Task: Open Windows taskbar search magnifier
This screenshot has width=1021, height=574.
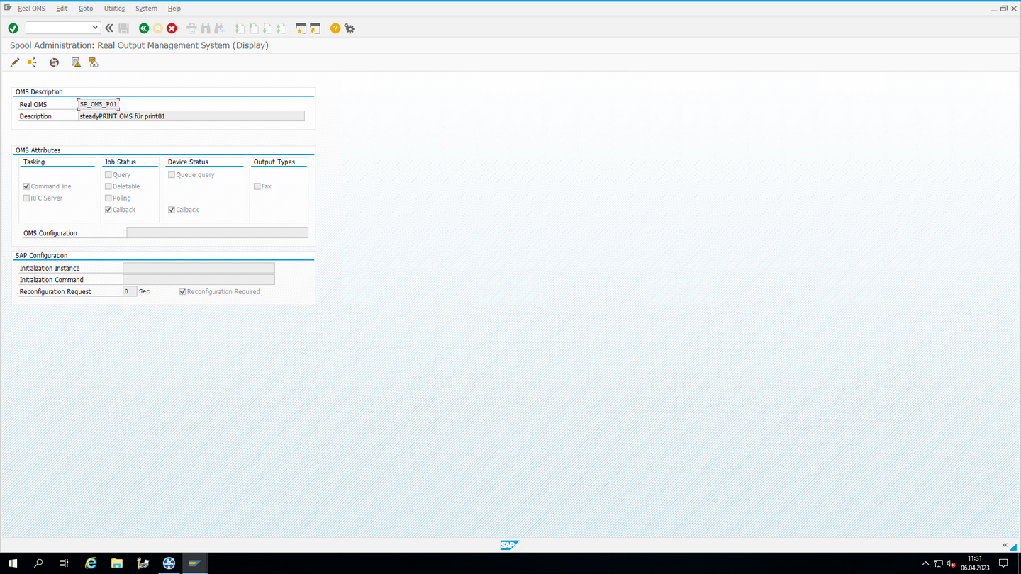Action: (x=38, y=563)
